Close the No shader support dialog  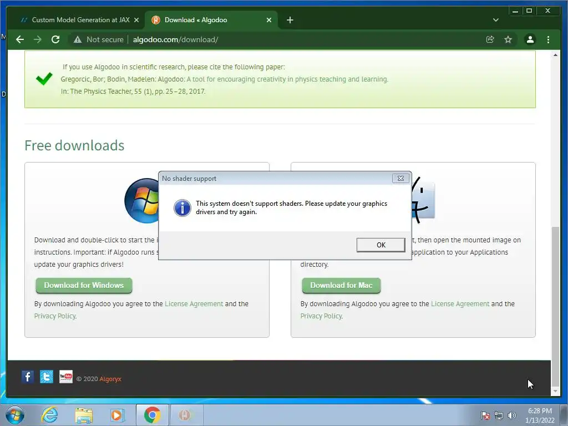pyautogui.click(x=400, y=178)
